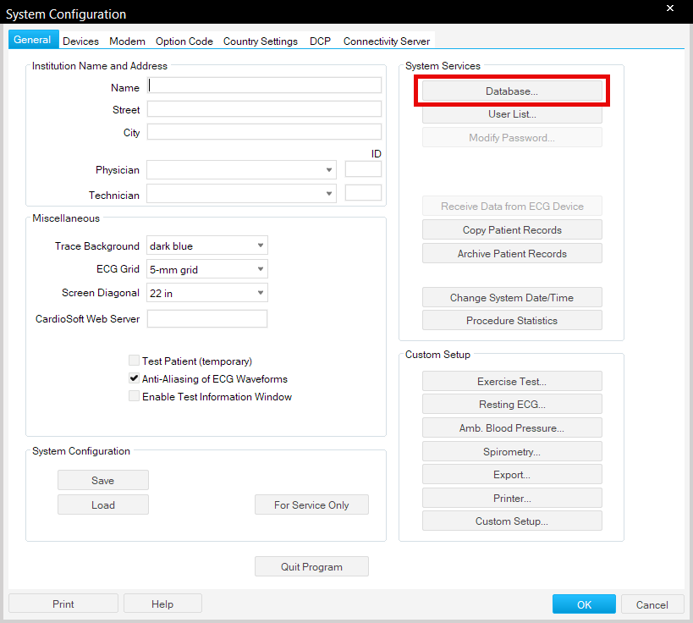The width and height of the screenshot is (693, 623).
Task: Click the CardioSoft Web Server field
Action: pyautogui.click(x=207, y=319)
